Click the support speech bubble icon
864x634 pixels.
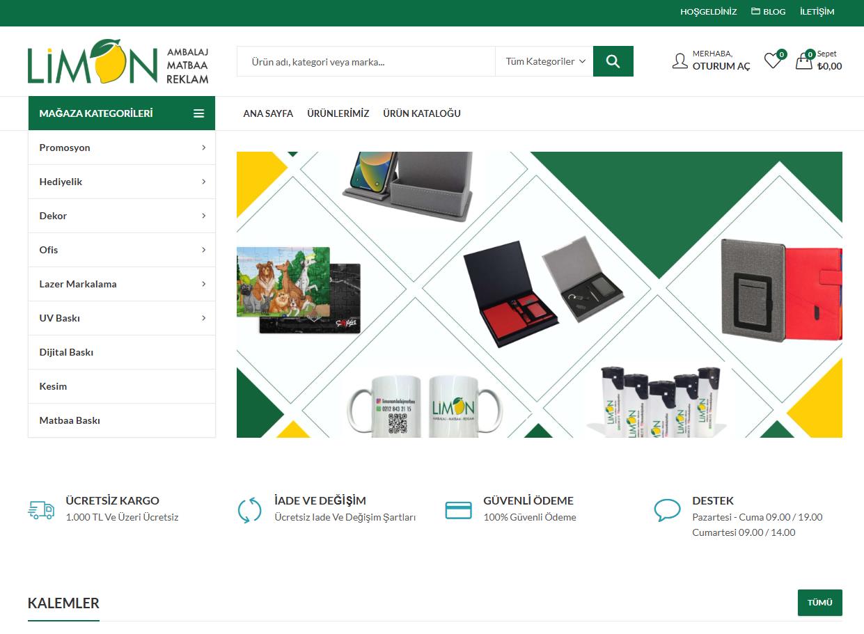click(667, 510)
